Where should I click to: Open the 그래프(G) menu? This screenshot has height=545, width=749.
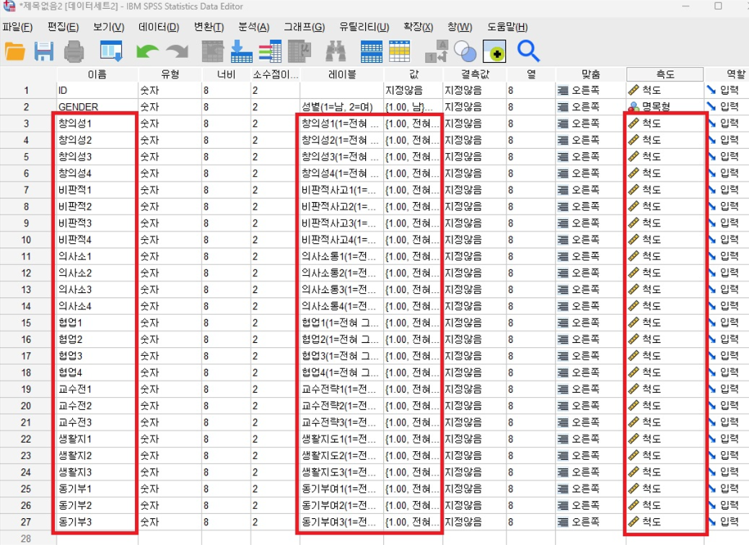pos(305,27)
